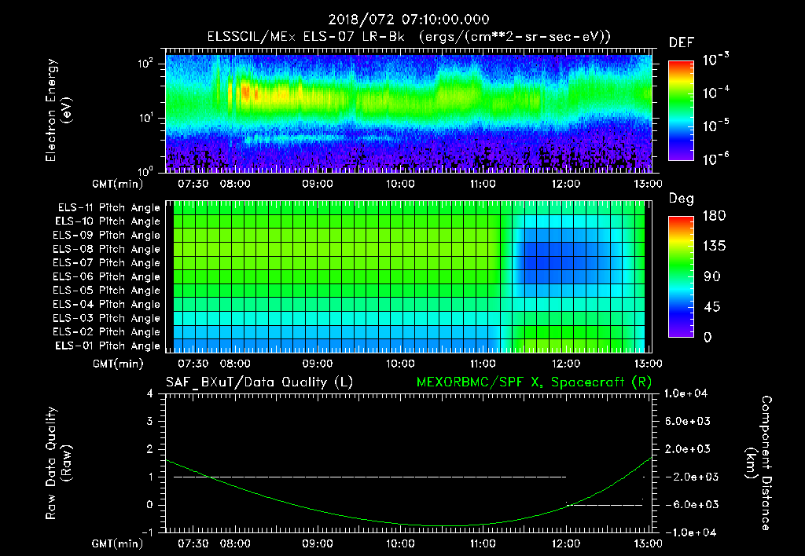This screenshot has height=556, width=805.
Task: Select the ELS-03 Pitch Angle row label
Action: 107,318
